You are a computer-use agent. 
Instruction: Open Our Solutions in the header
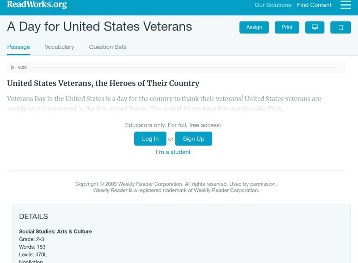[273, 5]
